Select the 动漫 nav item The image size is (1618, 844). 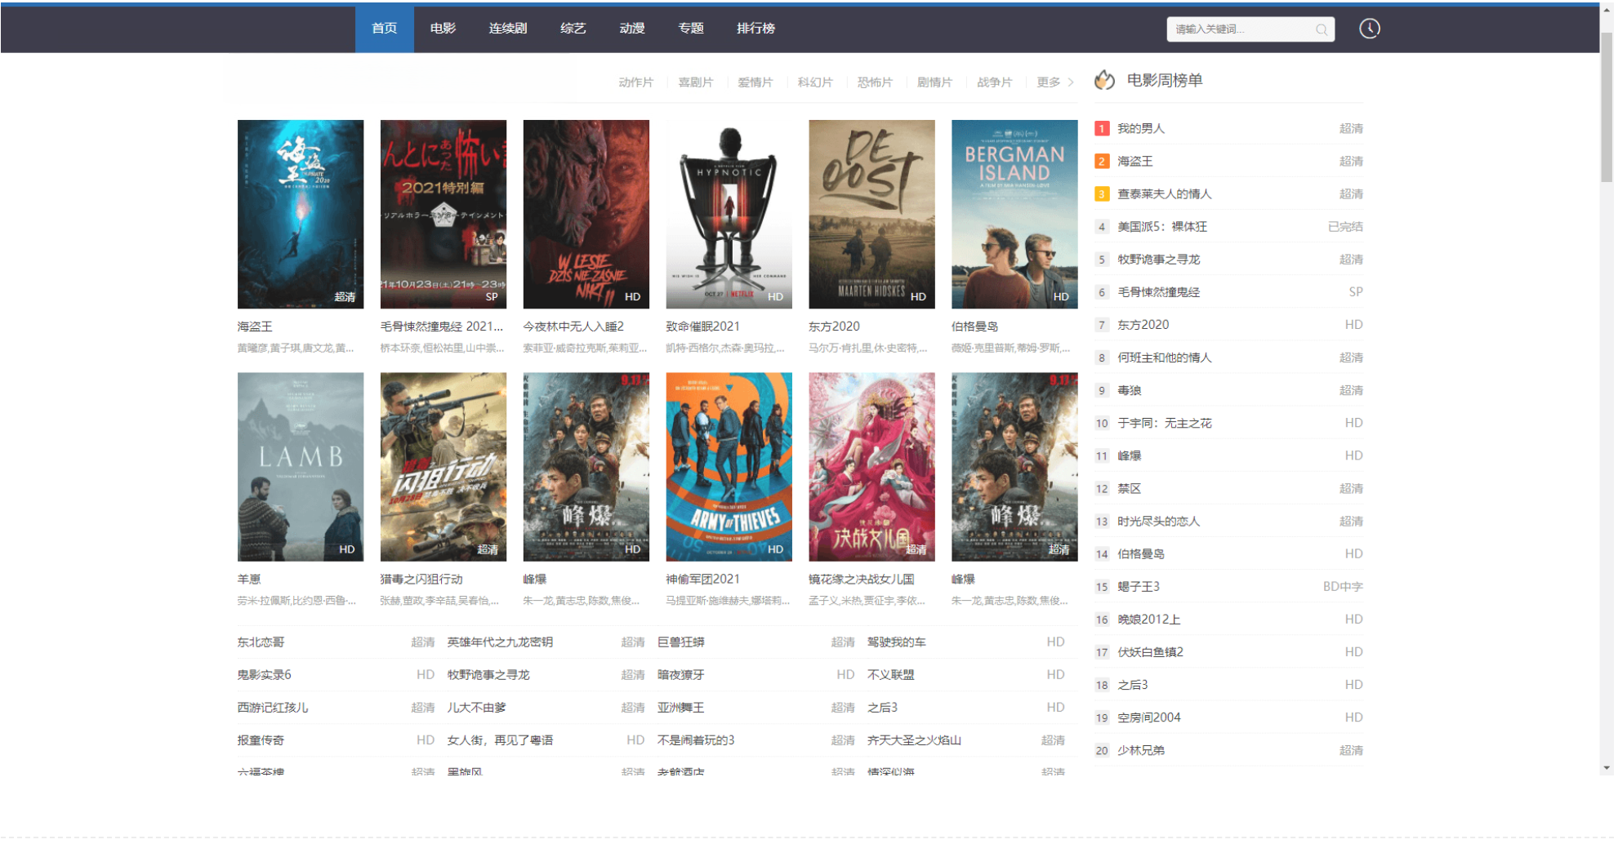pos(631,29)
